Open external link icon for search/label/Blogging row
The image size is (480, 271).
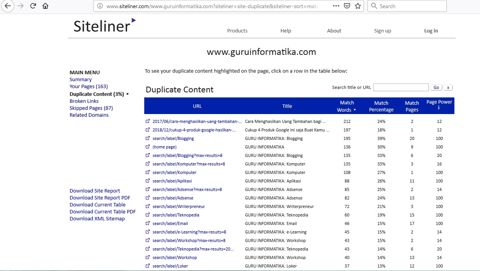(x=147, y=138)
